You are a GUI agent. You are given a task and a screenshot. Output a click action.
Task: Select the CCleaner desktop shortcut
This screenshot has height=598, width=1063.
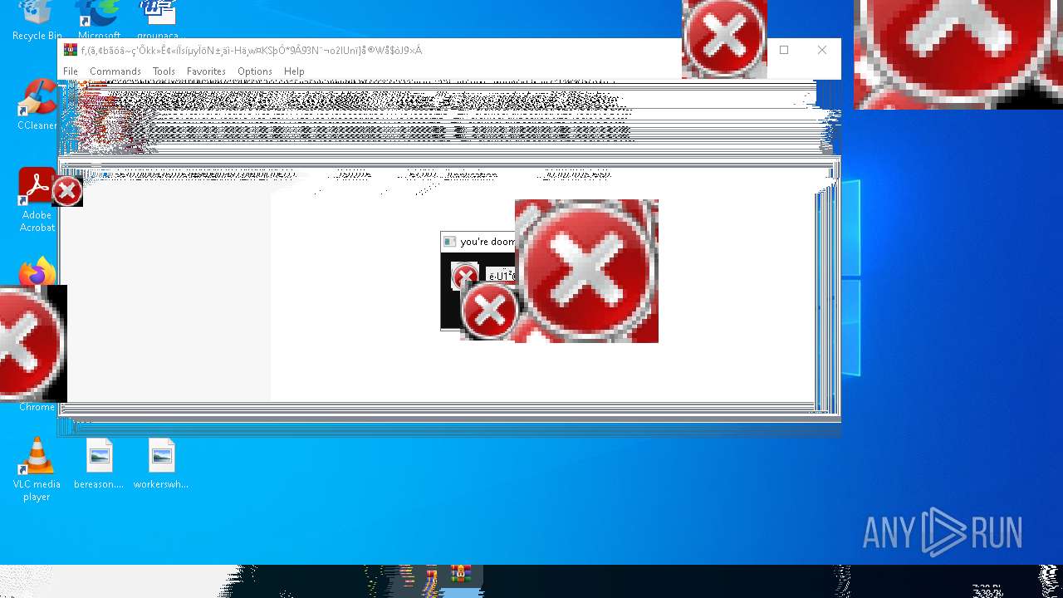[37, 104]
